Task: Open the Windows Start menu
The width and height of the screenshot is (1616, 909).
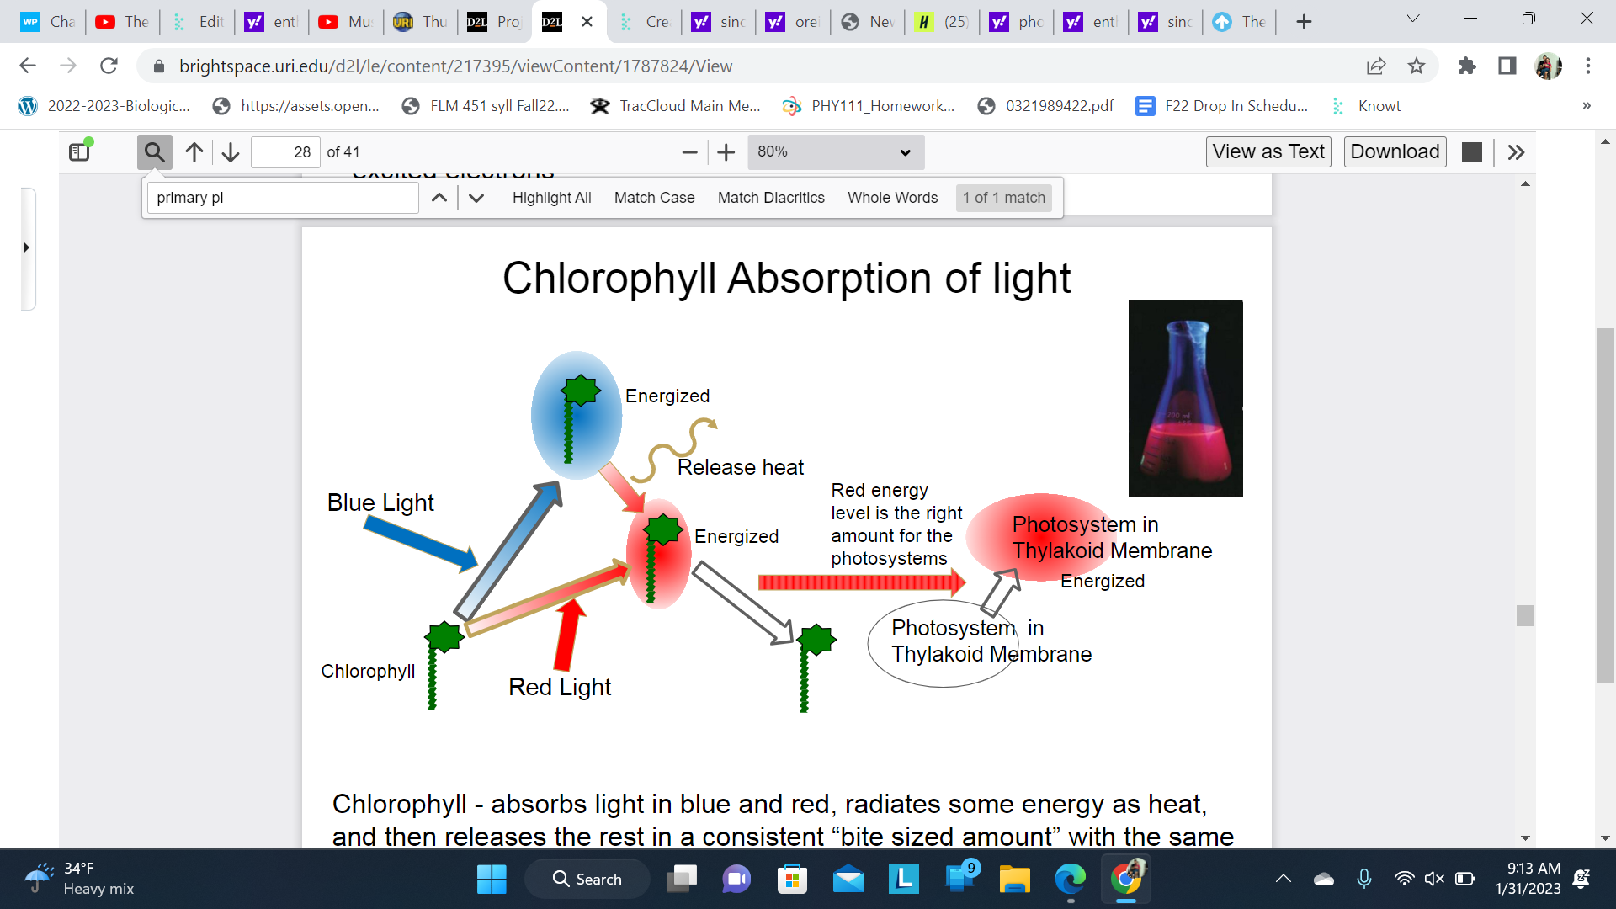Action: coord(492,879)
